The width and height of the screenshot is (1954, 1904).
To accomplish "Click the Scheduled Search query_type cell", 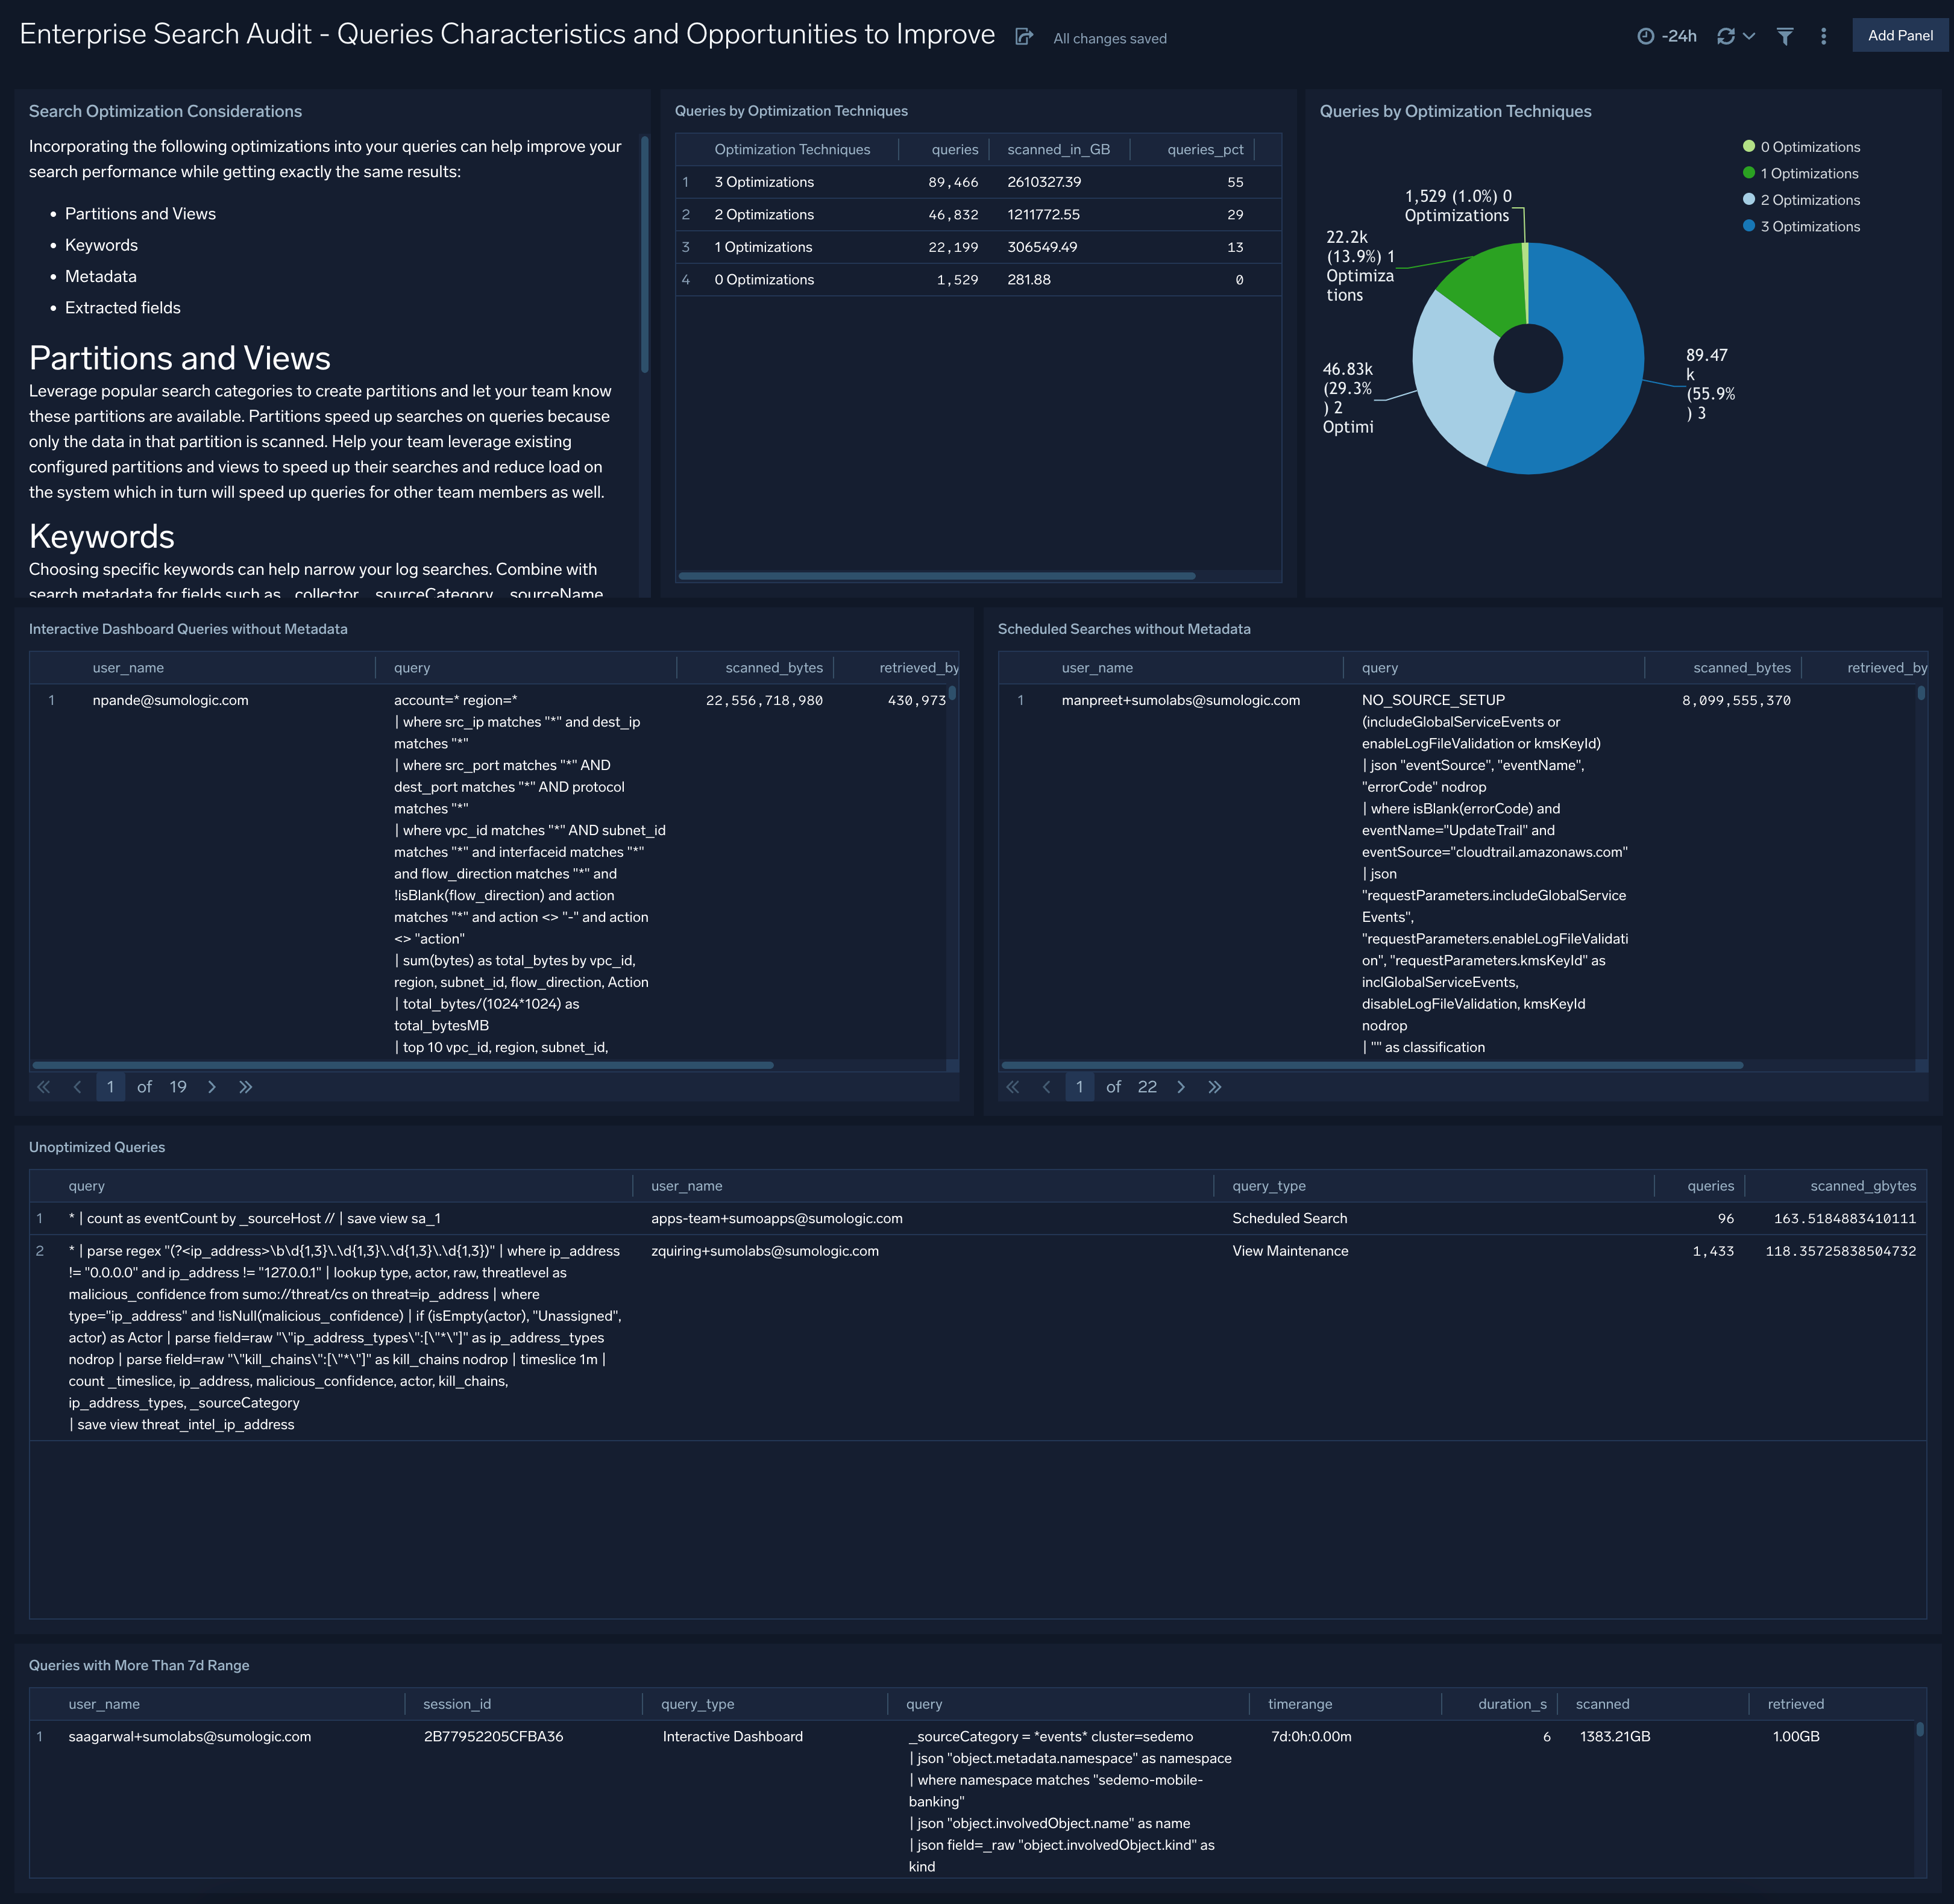I will click(x=1290, y=1219).
